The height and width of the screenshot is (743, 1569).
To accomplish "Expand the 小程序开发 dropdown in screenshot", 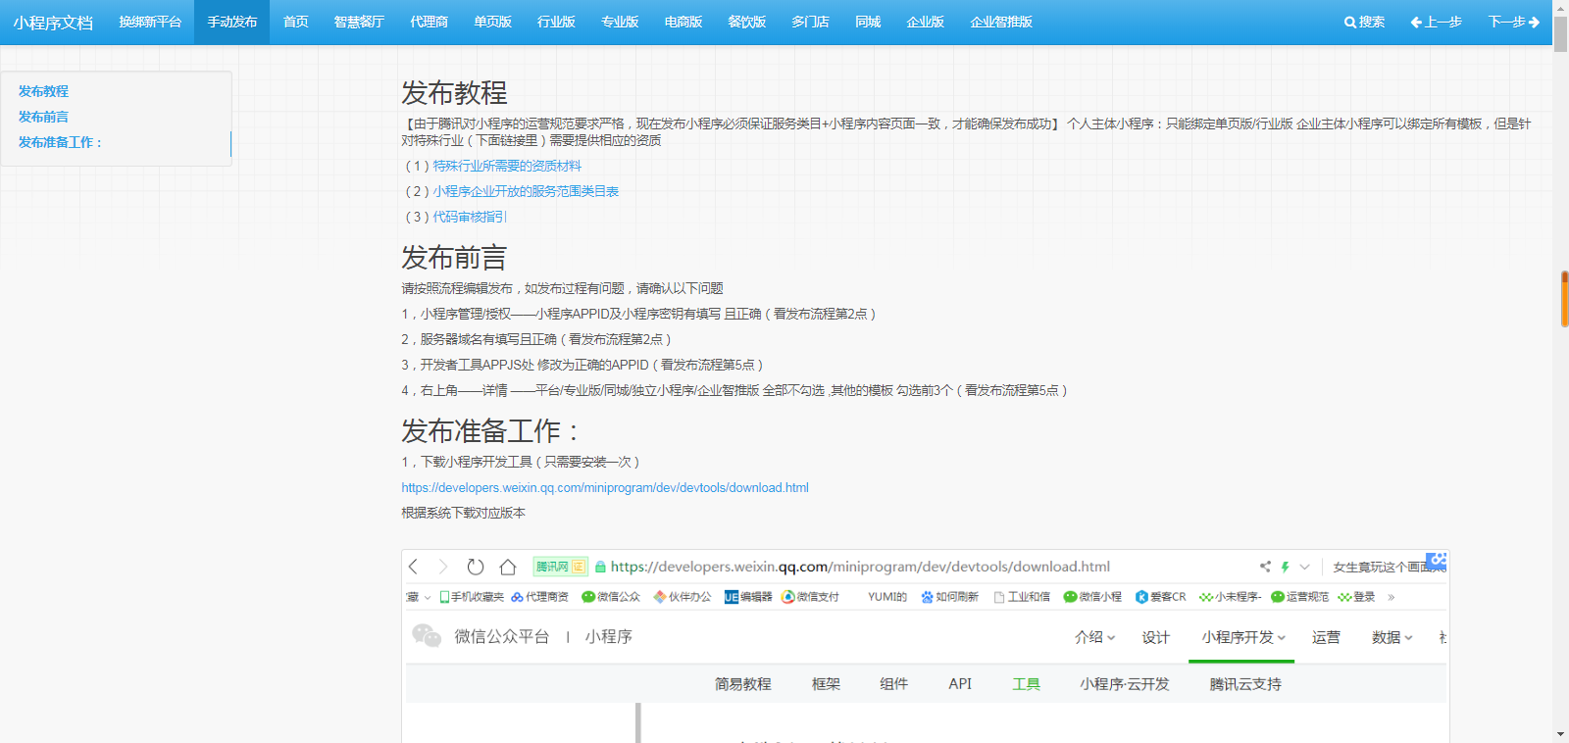I will click(x=1242, y=637).
